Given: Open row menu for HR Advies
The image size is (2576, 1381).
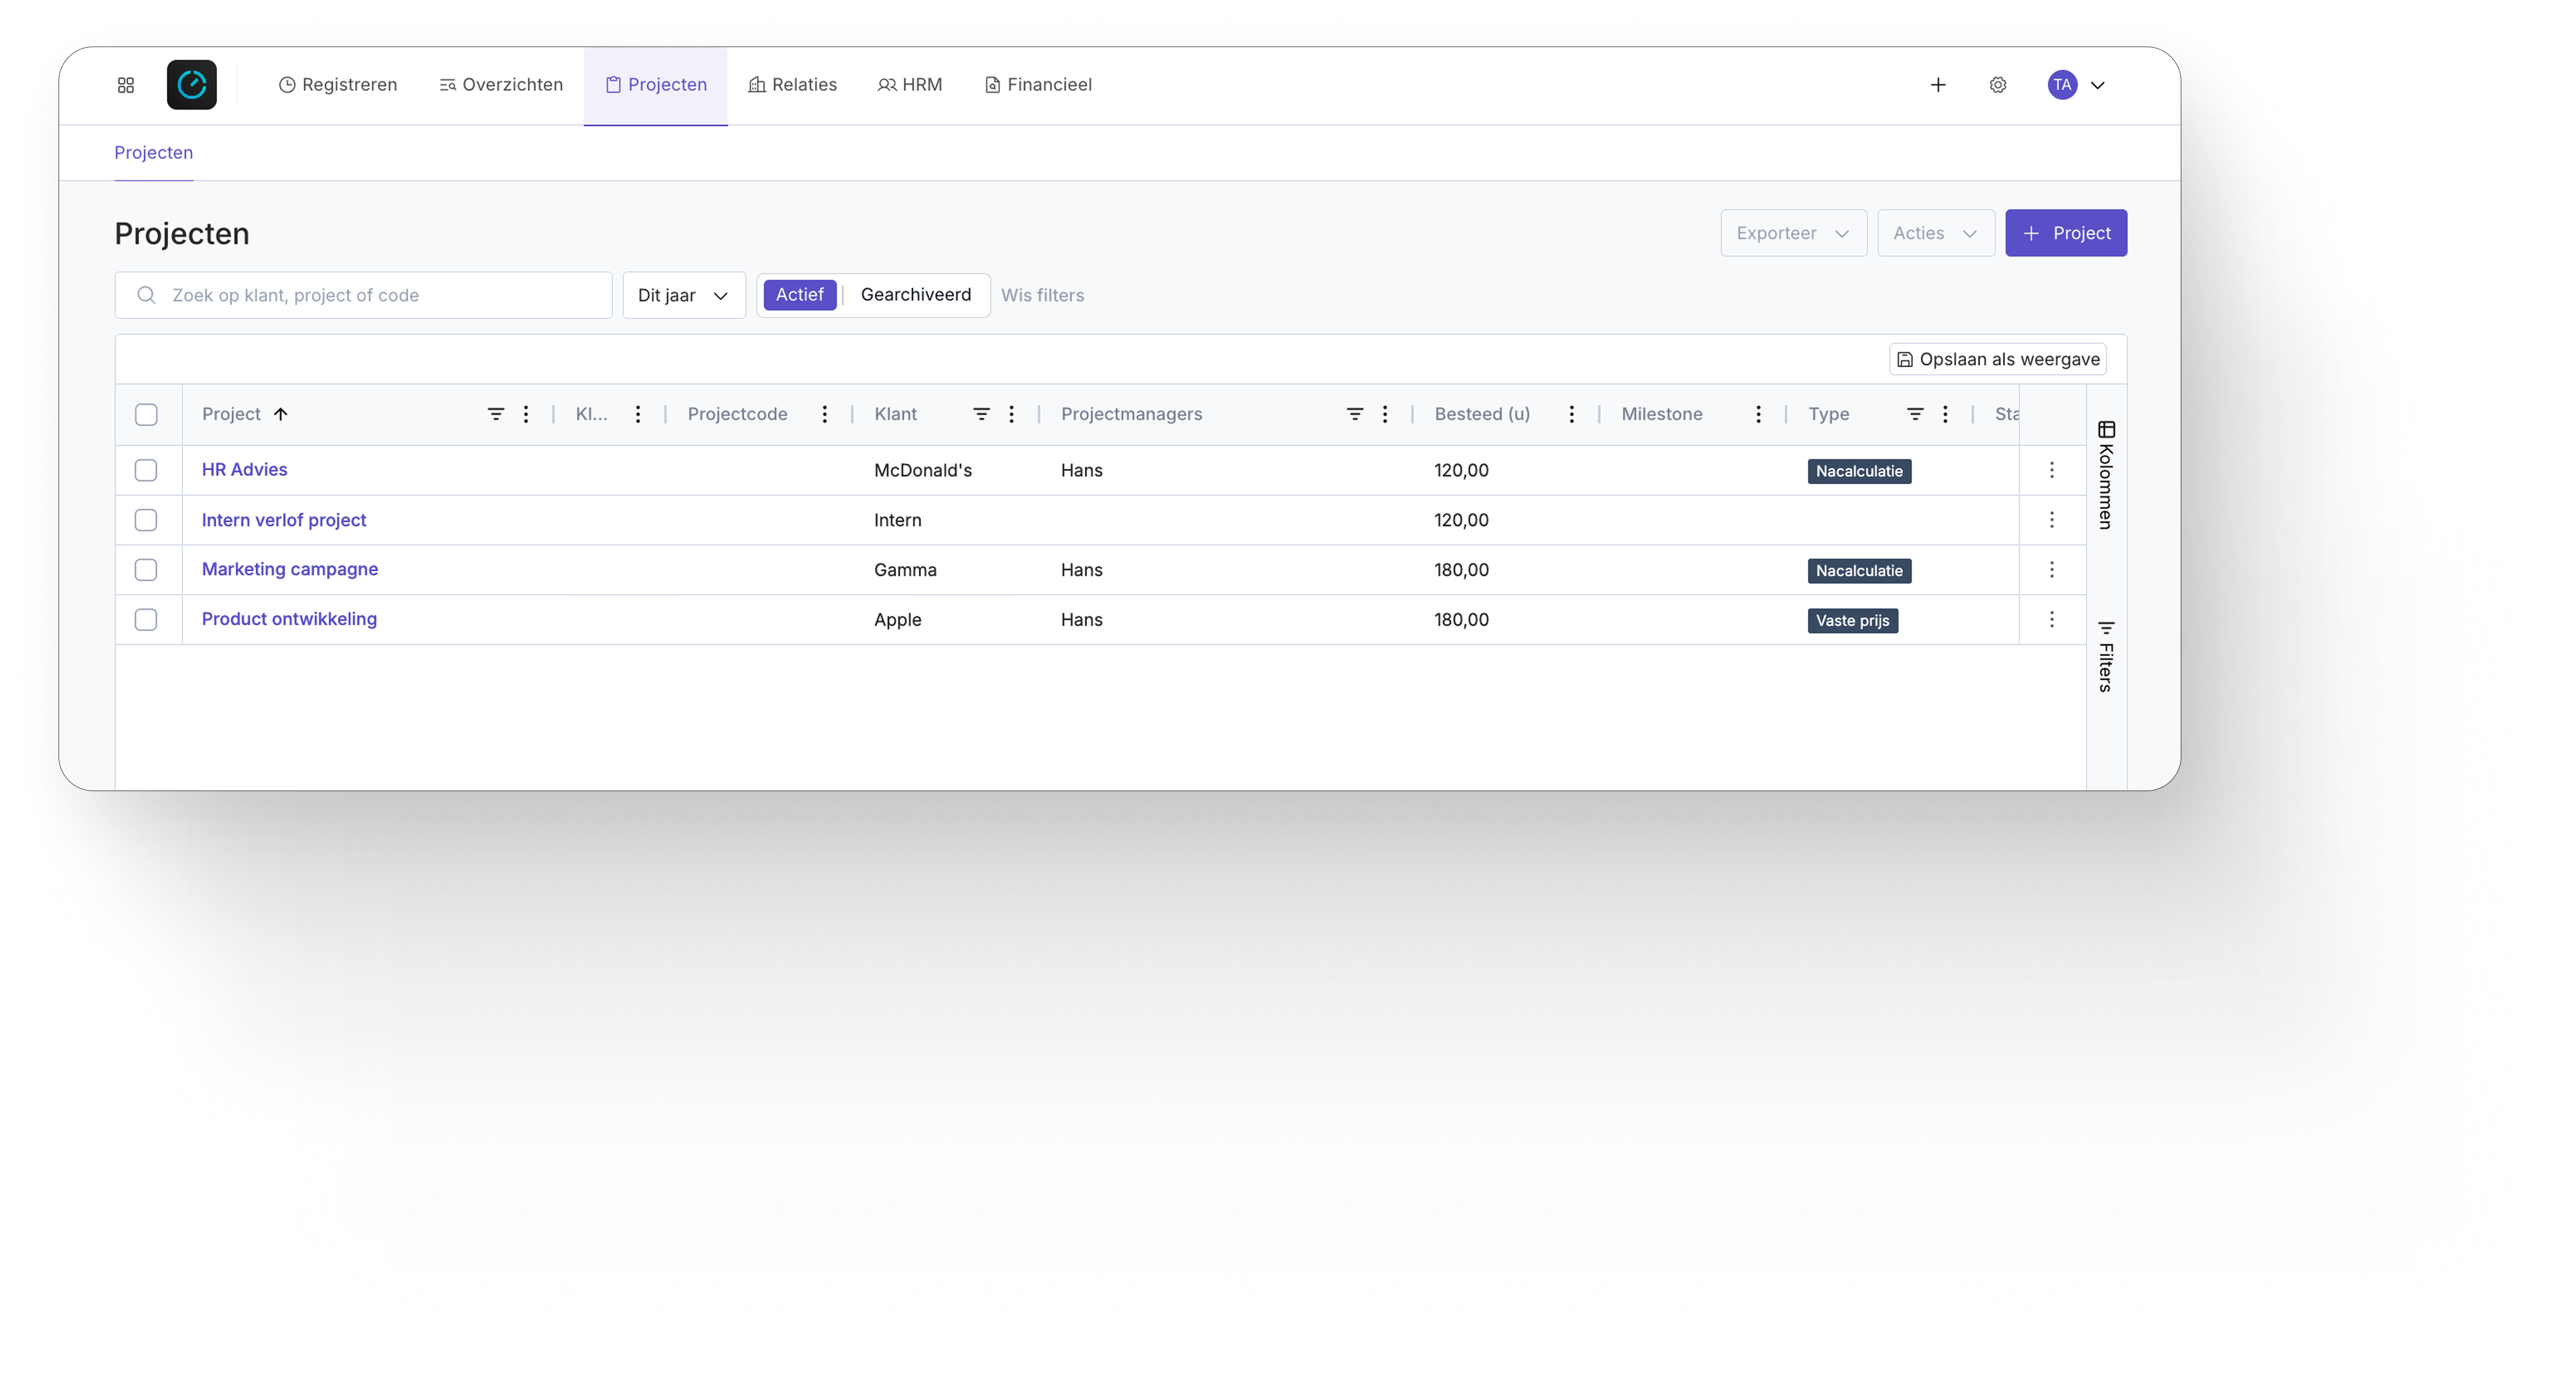Looking at the screenshot, I should click(x=2051, y=470).
